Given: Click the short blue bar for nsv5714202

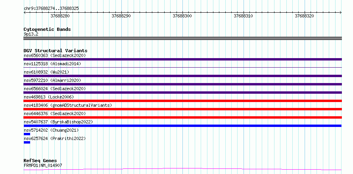Looking at the screenshot, I should pos(27,134).
